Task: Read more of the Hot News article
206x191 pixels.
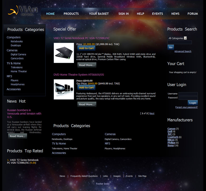Action: 18,136
